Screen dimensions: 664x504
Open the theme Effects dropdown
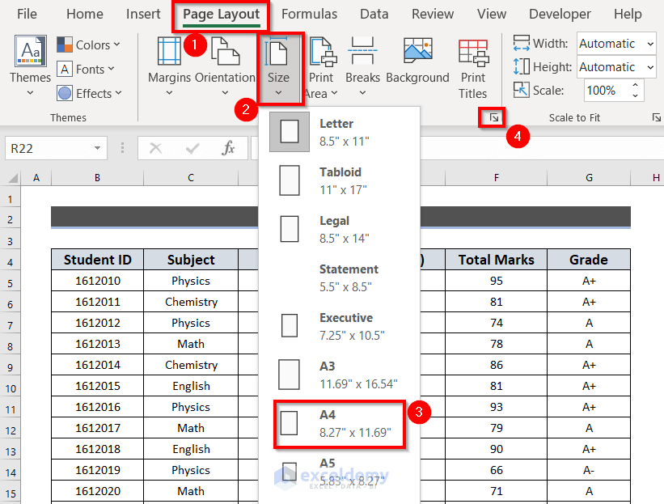(89, 93)
